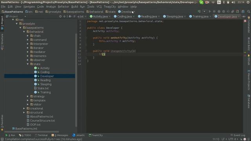The width and height of the screenshot is (251, 141).
Task: Click scroll from source icon in Project panel
Action: pos(60,16)
